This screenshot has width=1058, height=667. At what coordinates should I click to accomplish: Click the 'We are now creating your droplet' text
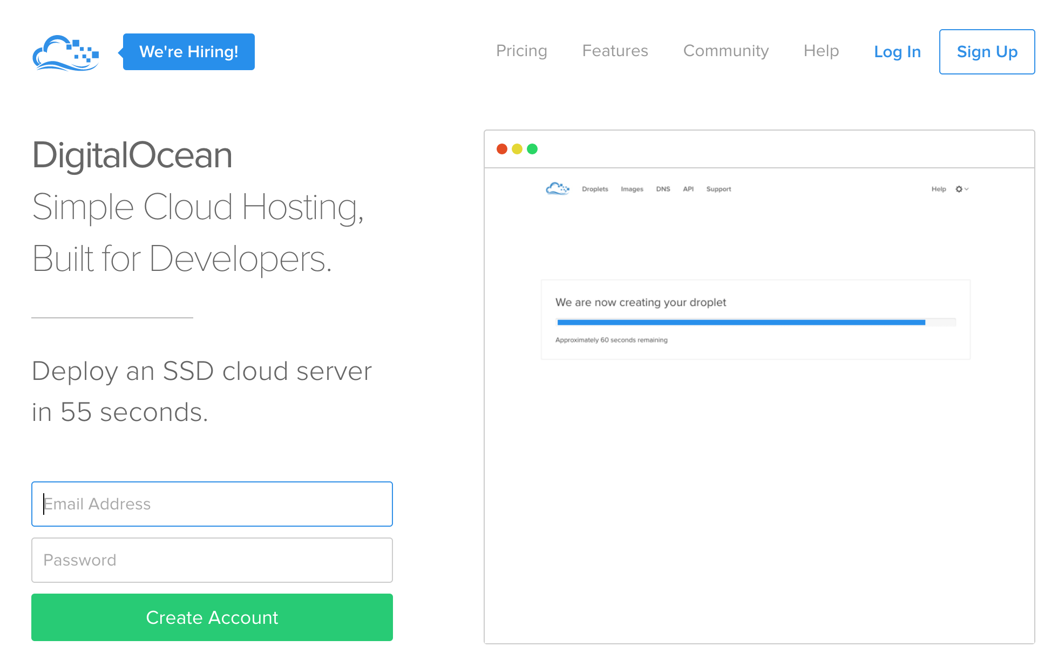(x=641, y=303)
